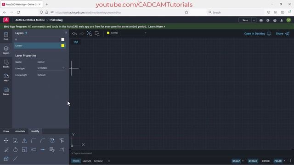This screenshot has width=294, height=165.
Task: Click the command line input field
Action: [181, 153]
